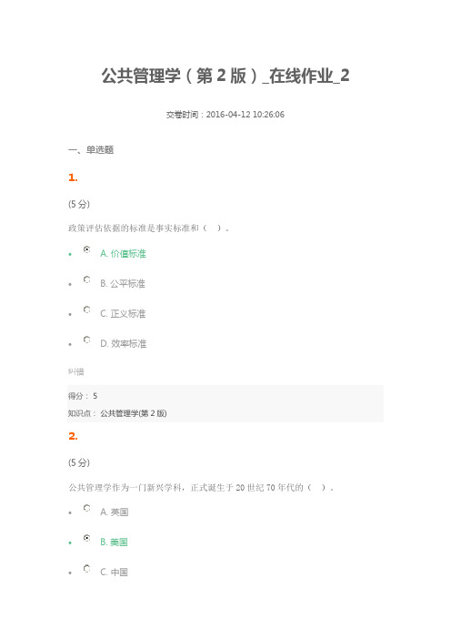Image resolution: width=451 pixels, height=639 pixels.
Task: Click the orange question number 2.
Action: point(73,436)
